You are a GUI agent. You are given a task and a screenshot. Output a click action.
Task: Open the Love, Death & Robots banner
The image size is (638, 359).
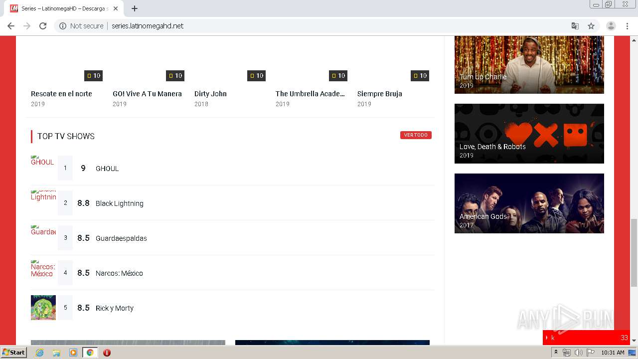[x=529, y=134]
